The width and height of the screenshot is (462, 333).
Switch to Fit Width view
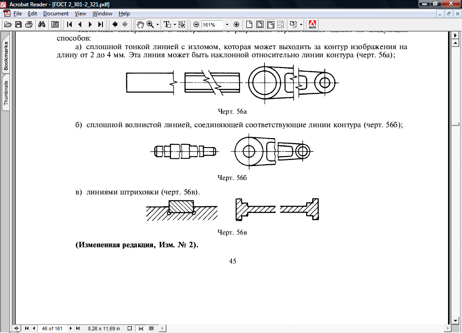(x=271, y=24)
